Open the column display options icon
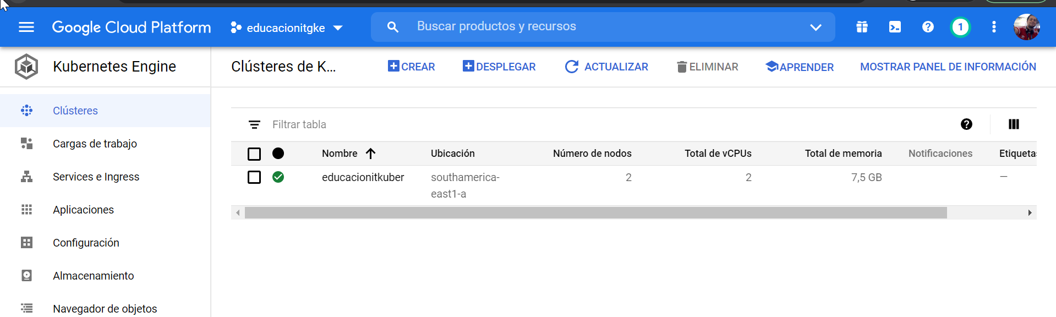Screen dimensions: 1056x317 [x=1014, y=124]
